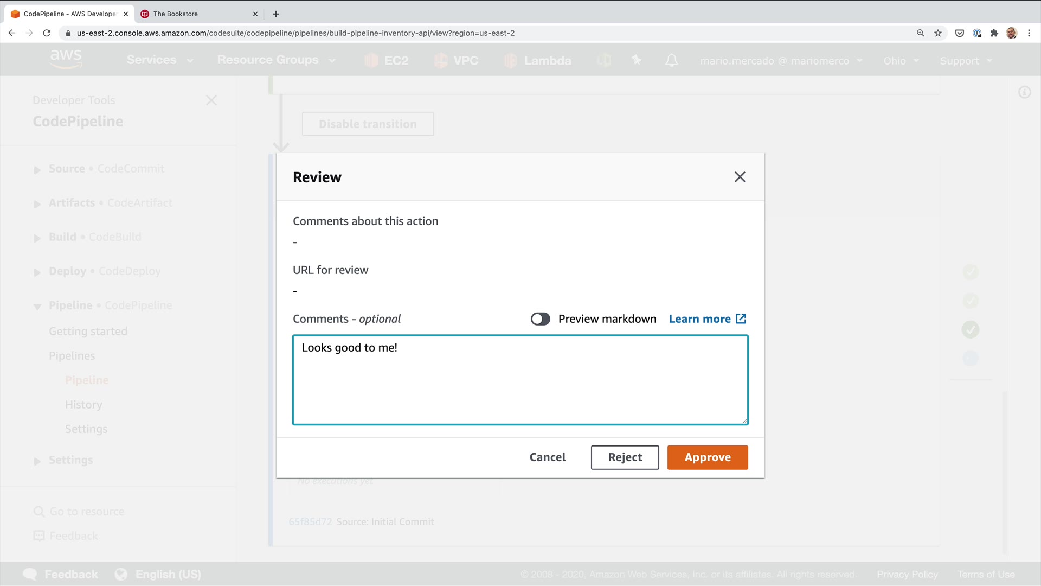Switch to The Bookstore tab
This screenshot has height=586, width=1041.
(x=195, y=14)
